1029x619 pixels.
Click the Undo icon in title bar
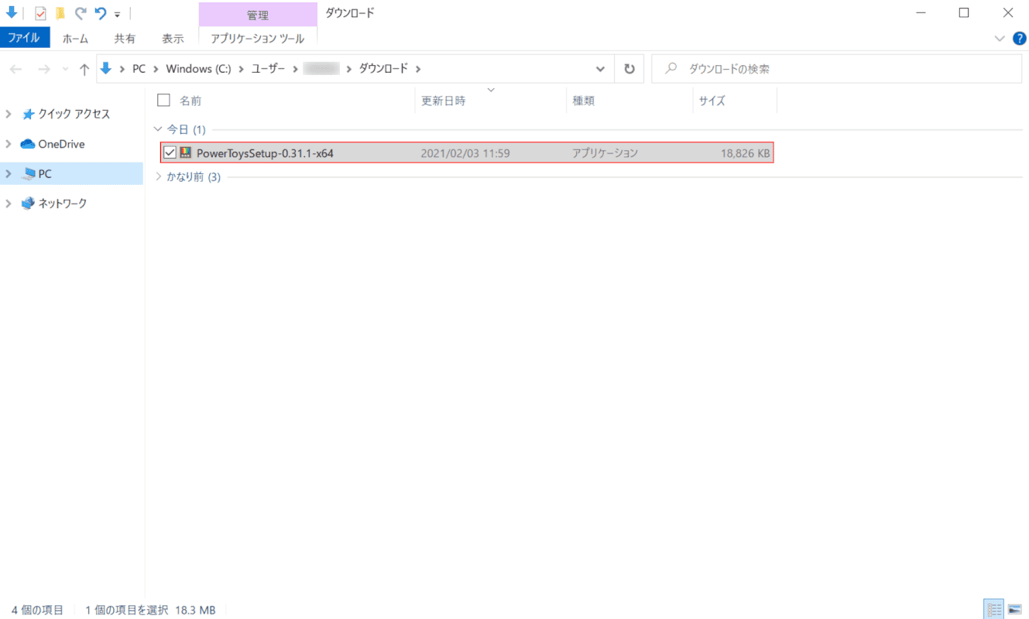(100, 13)
